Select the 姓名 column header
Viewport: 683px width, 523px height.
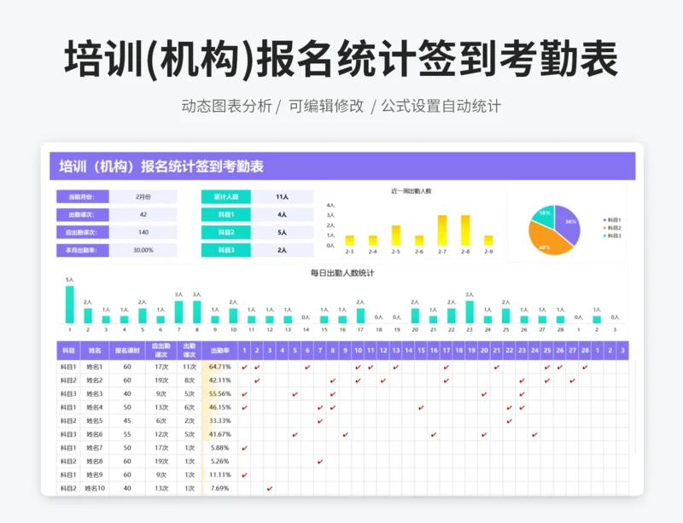95,351
